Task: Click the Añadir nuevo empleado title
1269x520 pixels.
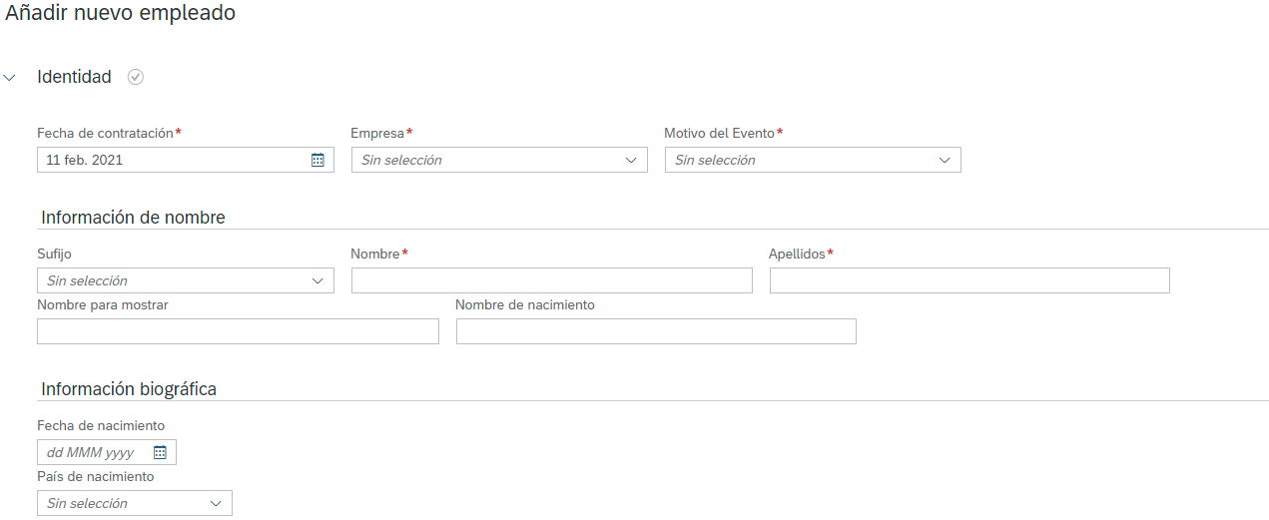Action: (121, 14)
